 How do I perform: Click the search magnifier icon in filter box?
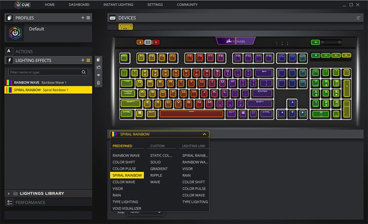(84, 72)
